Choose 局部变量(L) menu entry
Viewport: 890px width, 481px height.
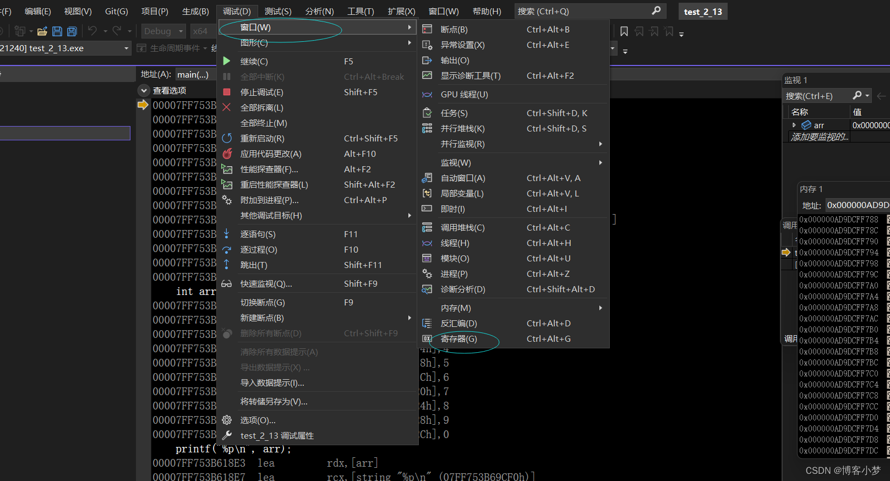pos(514,193)
